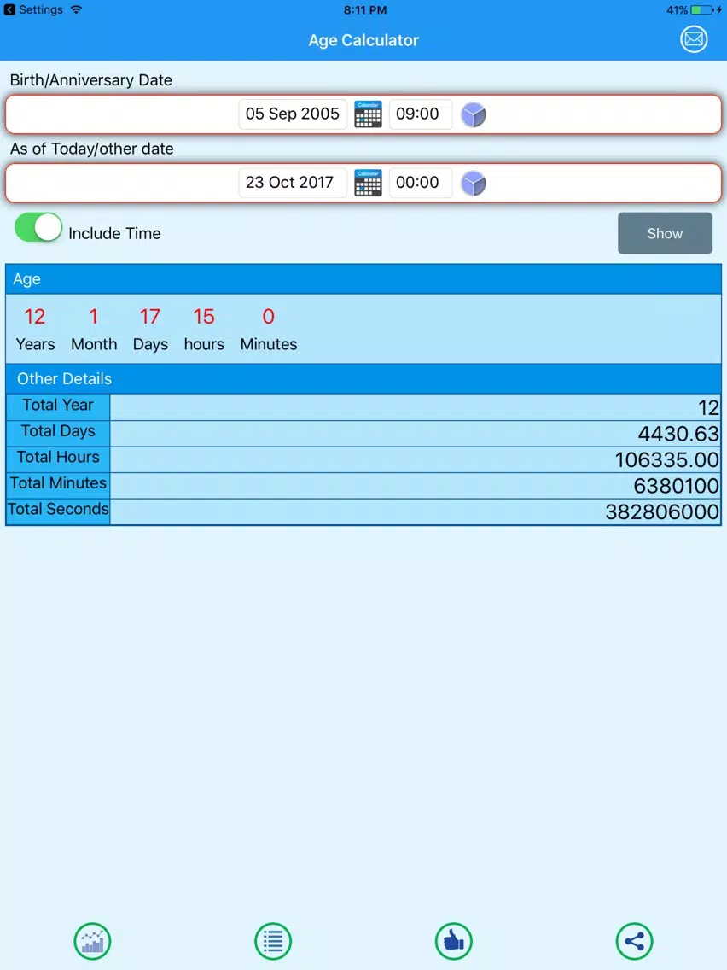Open the mail envelope icon in header
The image size is (727, 970).
pos(694,39)
